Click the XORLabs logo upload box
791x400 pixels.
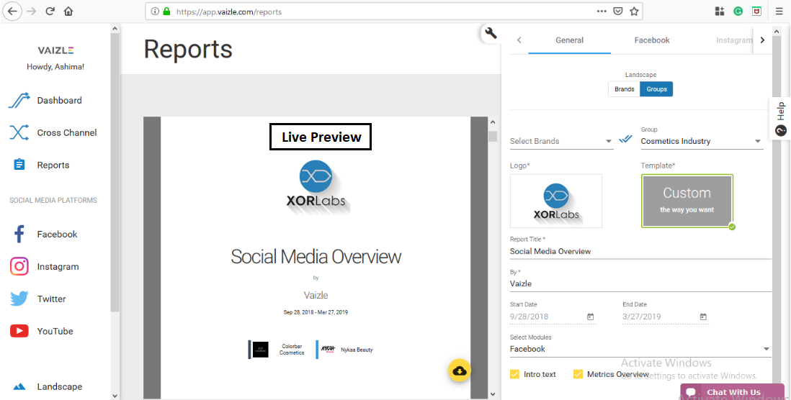tap(556, 201)
